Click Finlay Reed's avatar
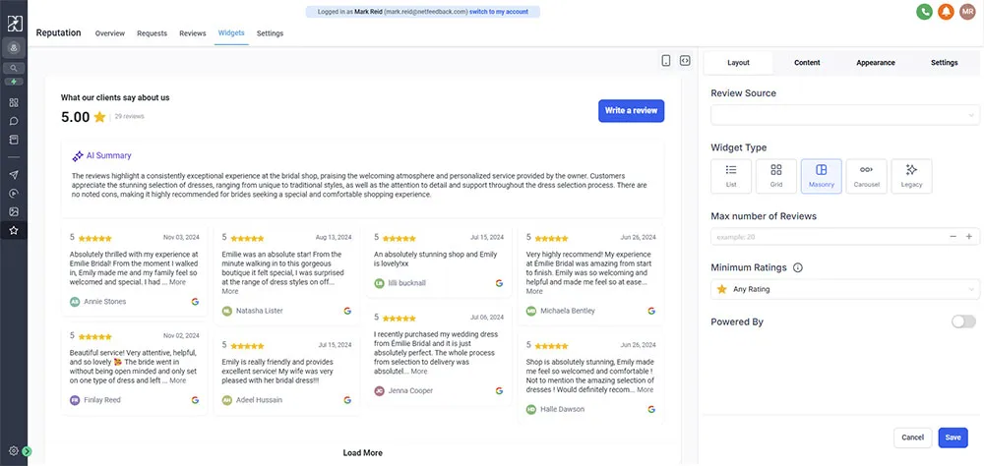The width and height of the screenshot is (984, 466). [x=75, y=400]
